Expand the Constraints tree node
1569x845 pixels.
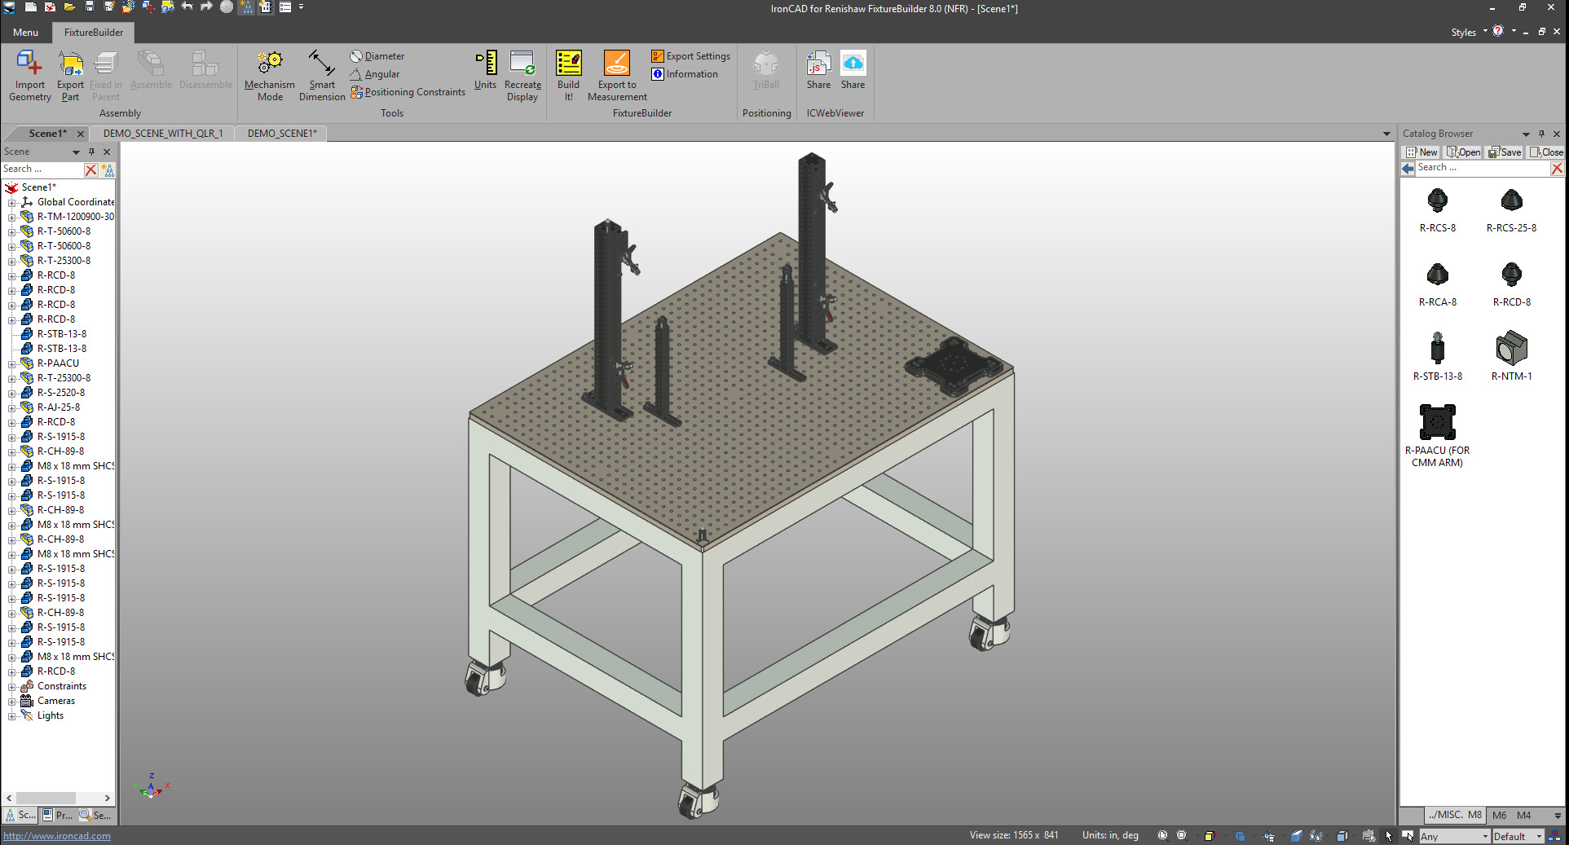point(11,687)
